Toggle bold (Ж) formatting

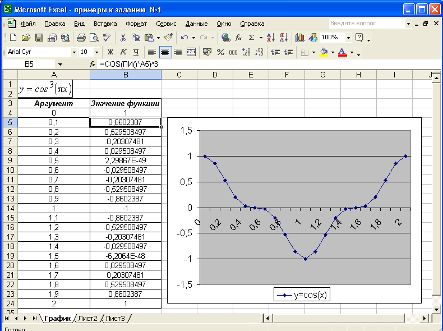[110, 52]
